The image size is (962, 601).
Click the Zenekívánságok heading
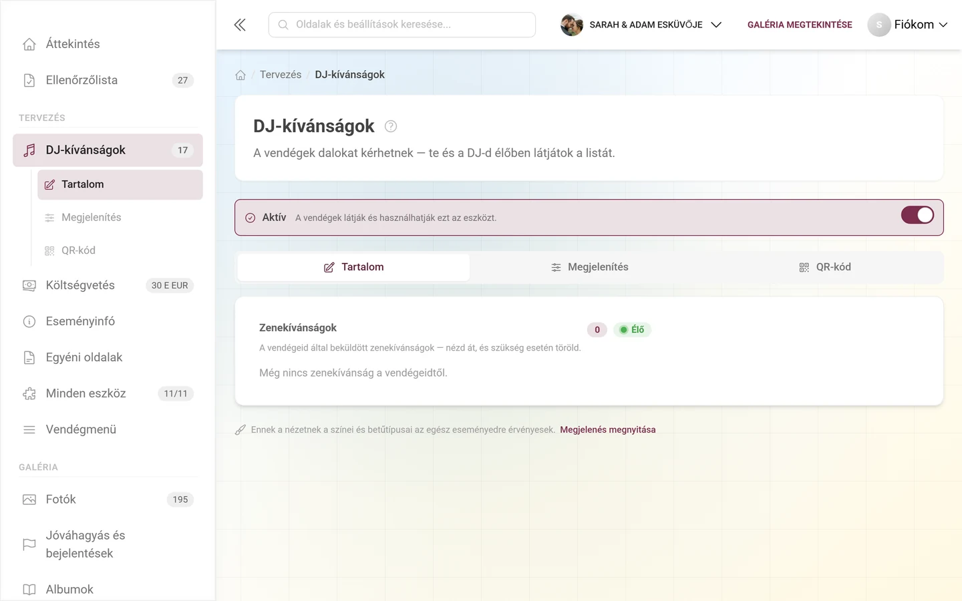[298, 328]
